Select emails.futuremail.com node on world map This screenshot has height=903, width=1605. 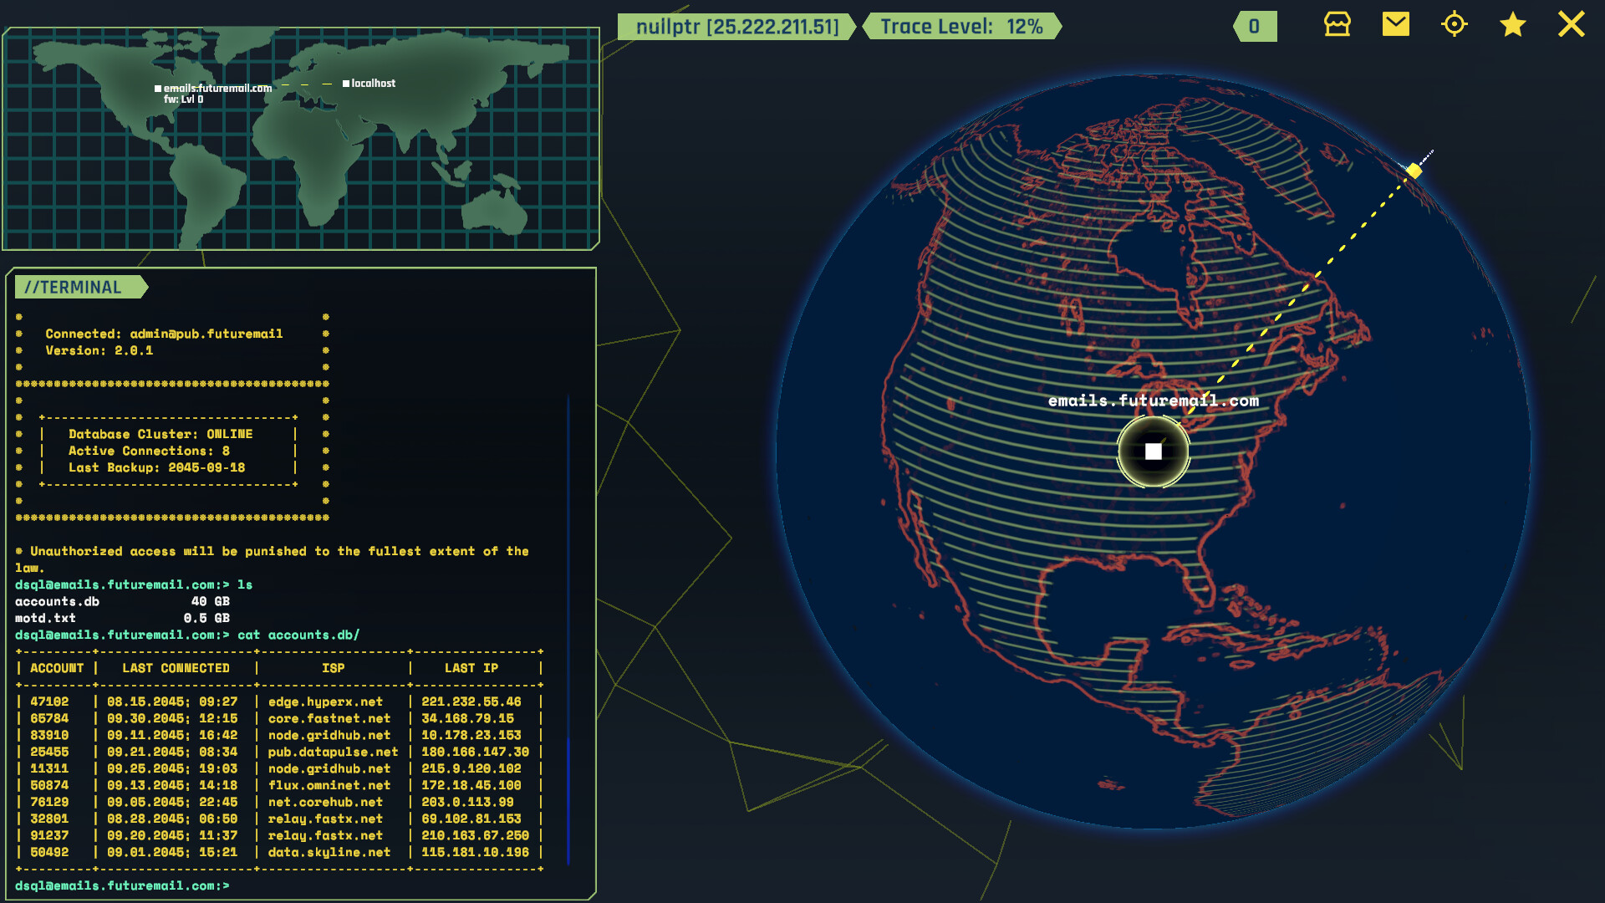(x=158, y=89)
